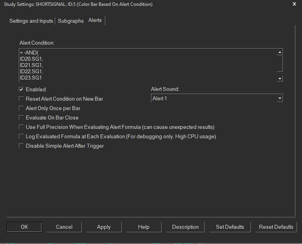Turn on Log Evaluated Formula option
This screenshot has width=302, height=244.
pos(22,136)
